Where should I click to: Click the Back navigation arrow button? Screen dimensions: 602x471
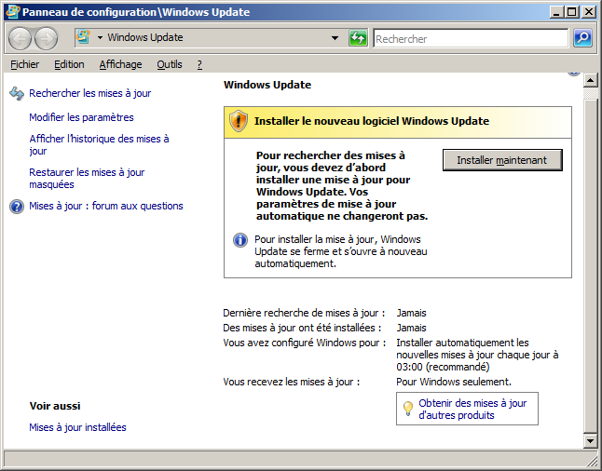(x=21, y=38)
